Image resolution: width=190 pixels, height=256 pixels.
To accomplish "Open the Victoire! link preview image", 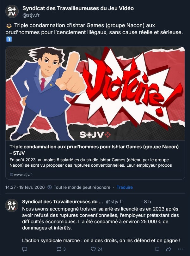I will tap(95, 93).
